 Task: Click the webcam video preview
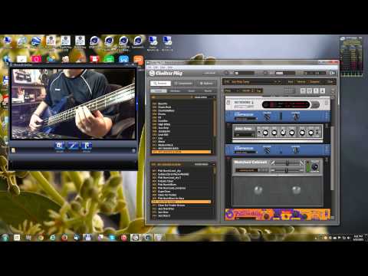74,104
